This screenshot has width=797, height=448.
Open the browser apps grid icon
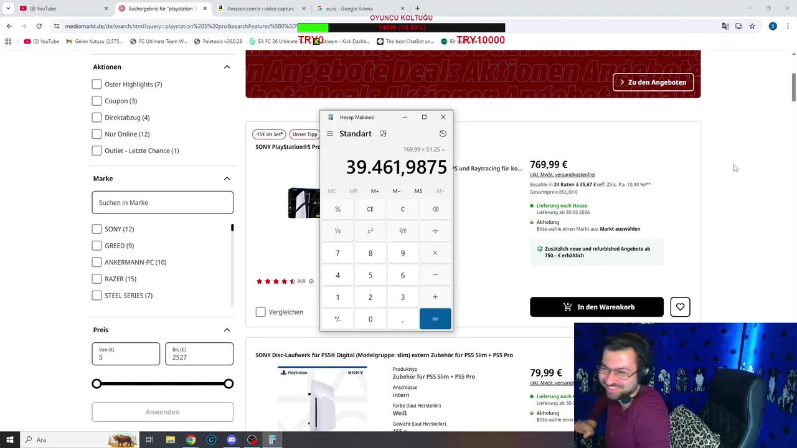pyautogui.click(x=8, y=42)
